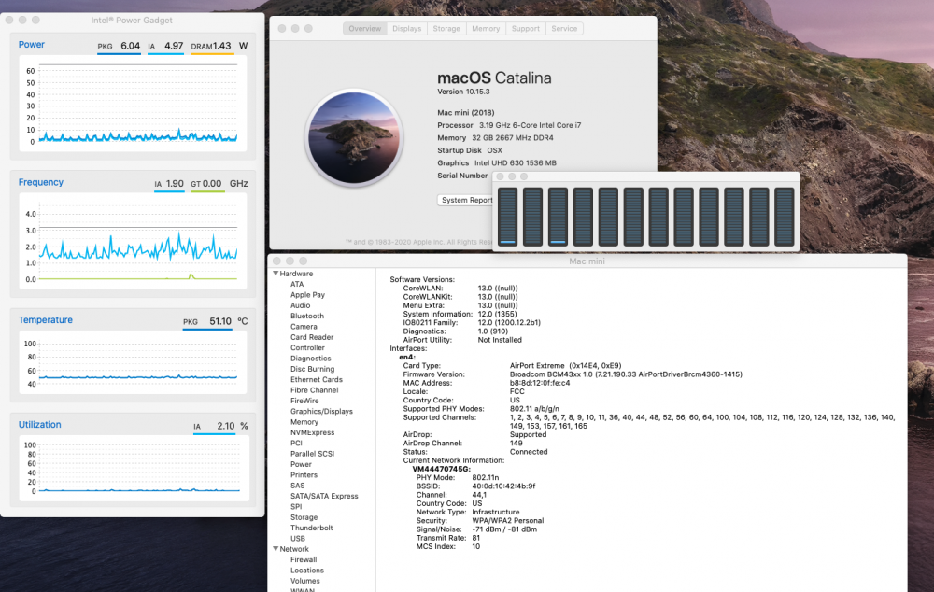Close the CPU core usage window
The height and width of the screenshot is (592, 934).
(x=500, y=176)
